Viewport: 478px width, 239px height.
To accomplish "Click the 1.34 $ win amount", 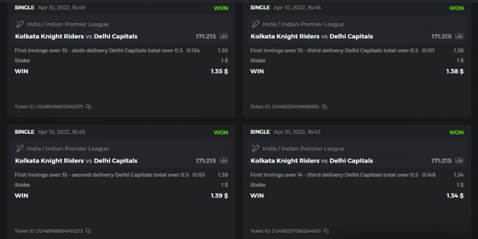I will pos(455,196).
